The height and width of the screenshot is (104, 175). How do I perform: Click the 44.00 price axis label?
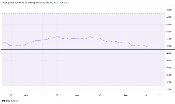[169, 60]
